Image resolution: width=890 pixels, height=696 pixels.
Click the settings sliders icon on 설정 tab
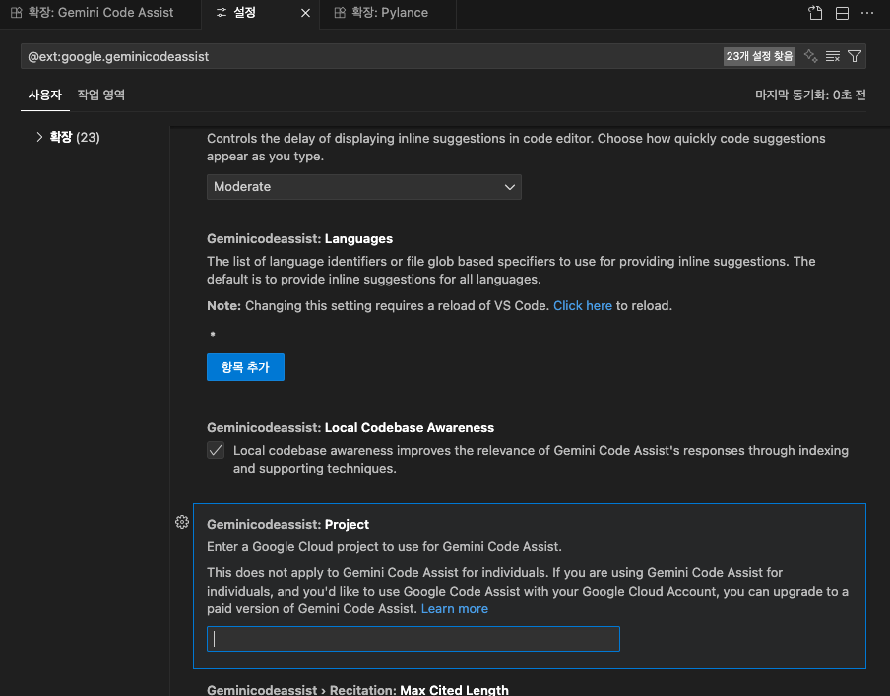click(222, 13)
